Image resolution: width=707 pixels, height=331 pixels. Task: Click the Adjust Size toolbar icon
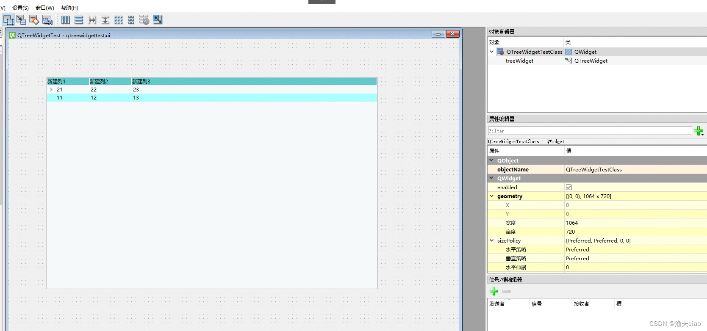click(158, 19)
